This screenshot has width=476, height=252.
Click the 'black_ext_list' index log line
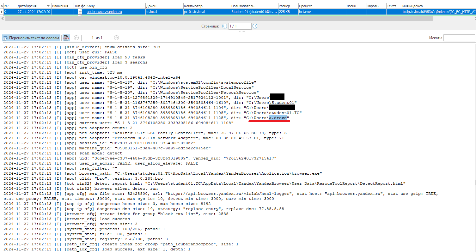(116, 214)
